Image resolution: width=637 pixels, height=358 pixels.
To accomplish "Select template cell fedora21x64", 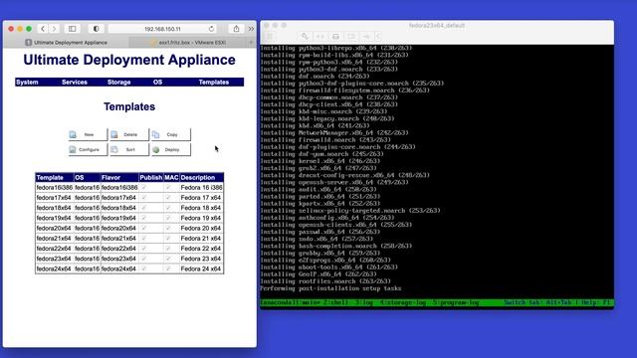I will (55, 239).
